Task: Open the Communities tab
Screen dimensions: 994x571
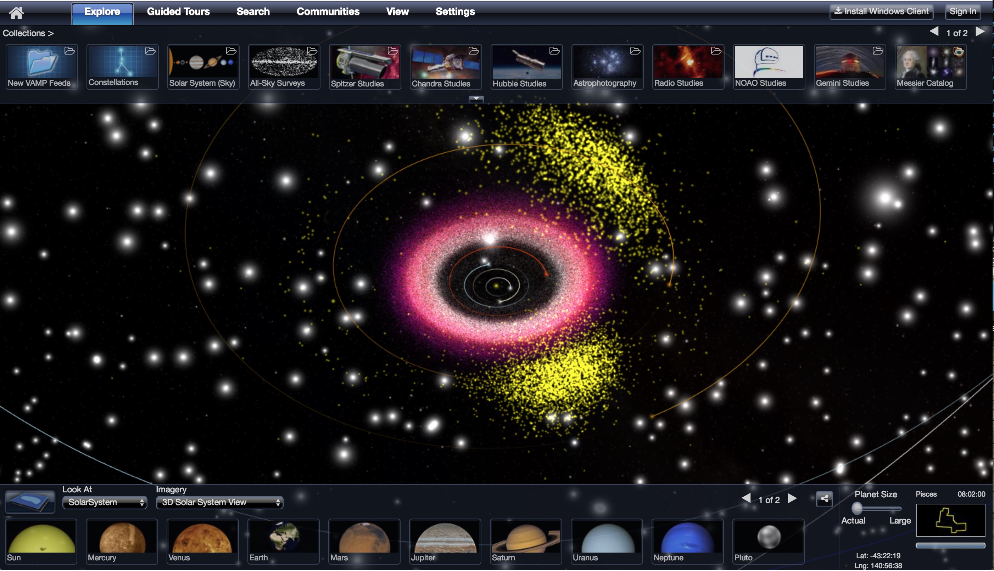Action: 328,11
